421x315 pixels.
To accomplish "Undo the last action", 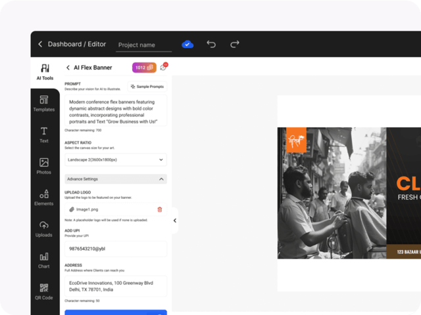I will coord(211,44).
